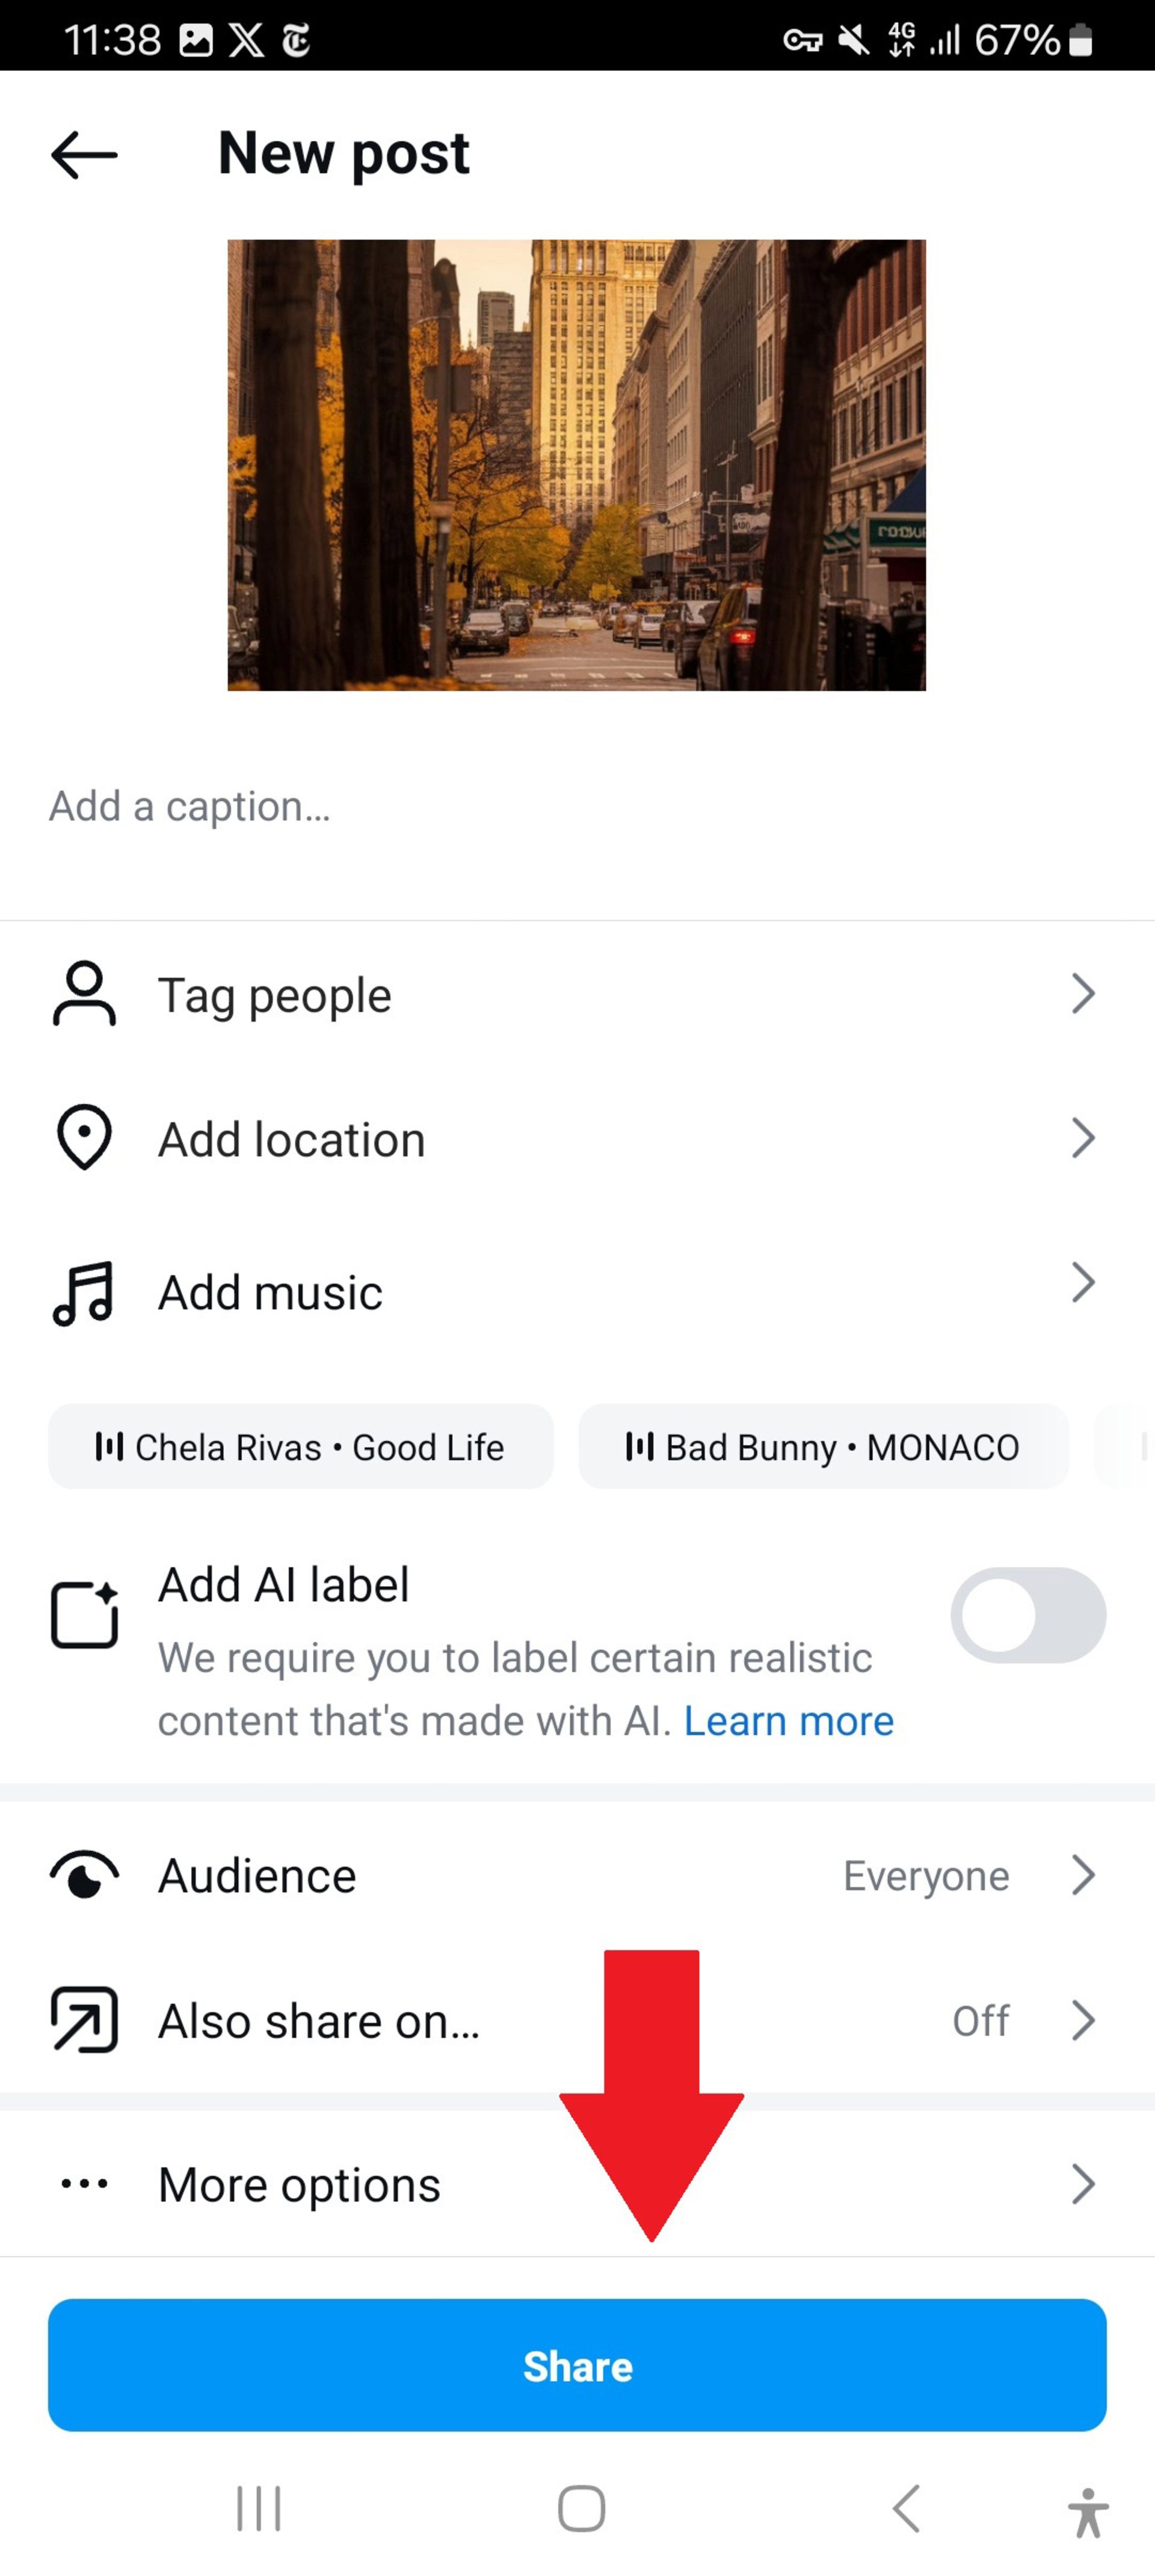1155x2576 pixels.
Task: Tap the More options three-dots icon
Action: 84,2183
